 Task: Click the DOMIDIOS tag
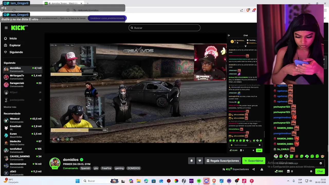tap(134, 168)
